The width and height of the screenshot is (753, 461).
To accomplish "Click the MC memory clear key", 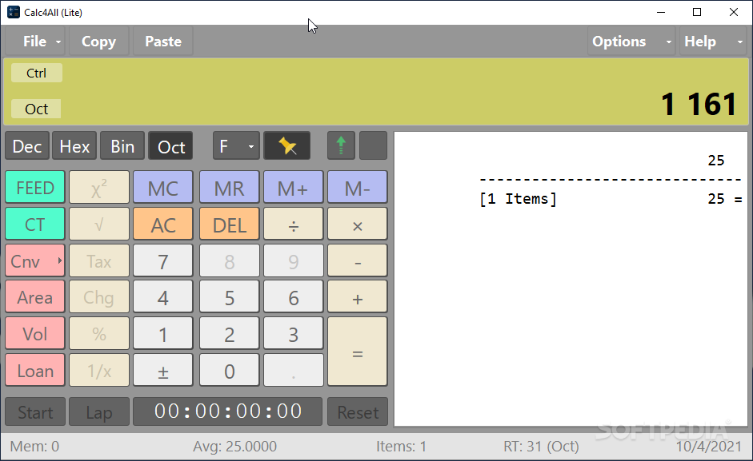I will (x=162, y=187).
